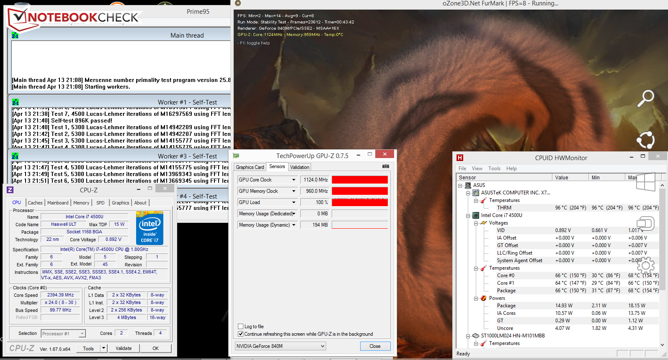Collapse the Intel Core i7 4500U node

tap(468, 216)
